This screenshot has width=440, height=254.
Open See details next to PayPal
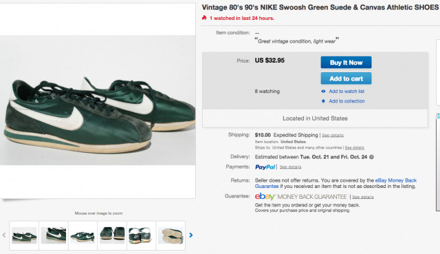point(290,167)
